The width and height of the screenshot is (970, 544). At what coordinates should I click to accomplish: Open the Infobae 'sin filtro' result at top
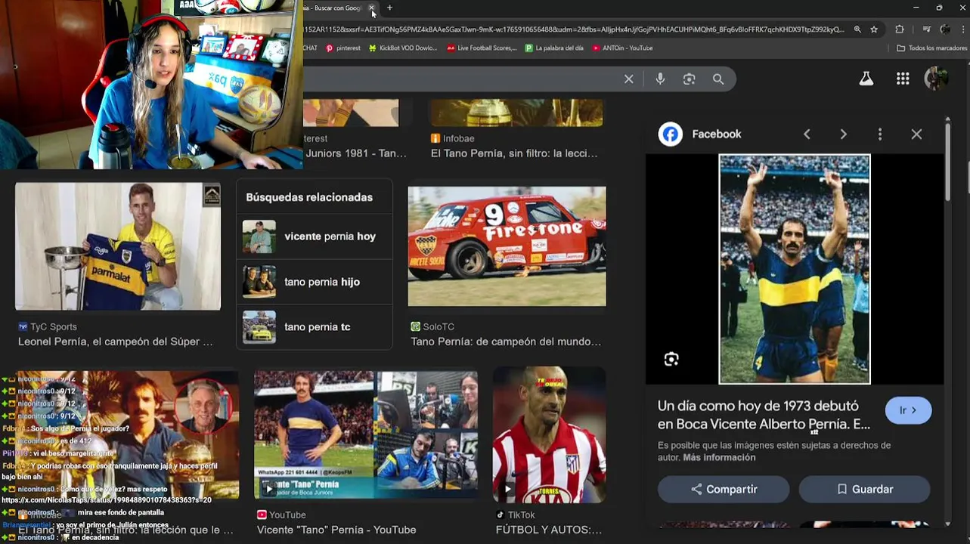pyautogui.click(x=514, y=153)
